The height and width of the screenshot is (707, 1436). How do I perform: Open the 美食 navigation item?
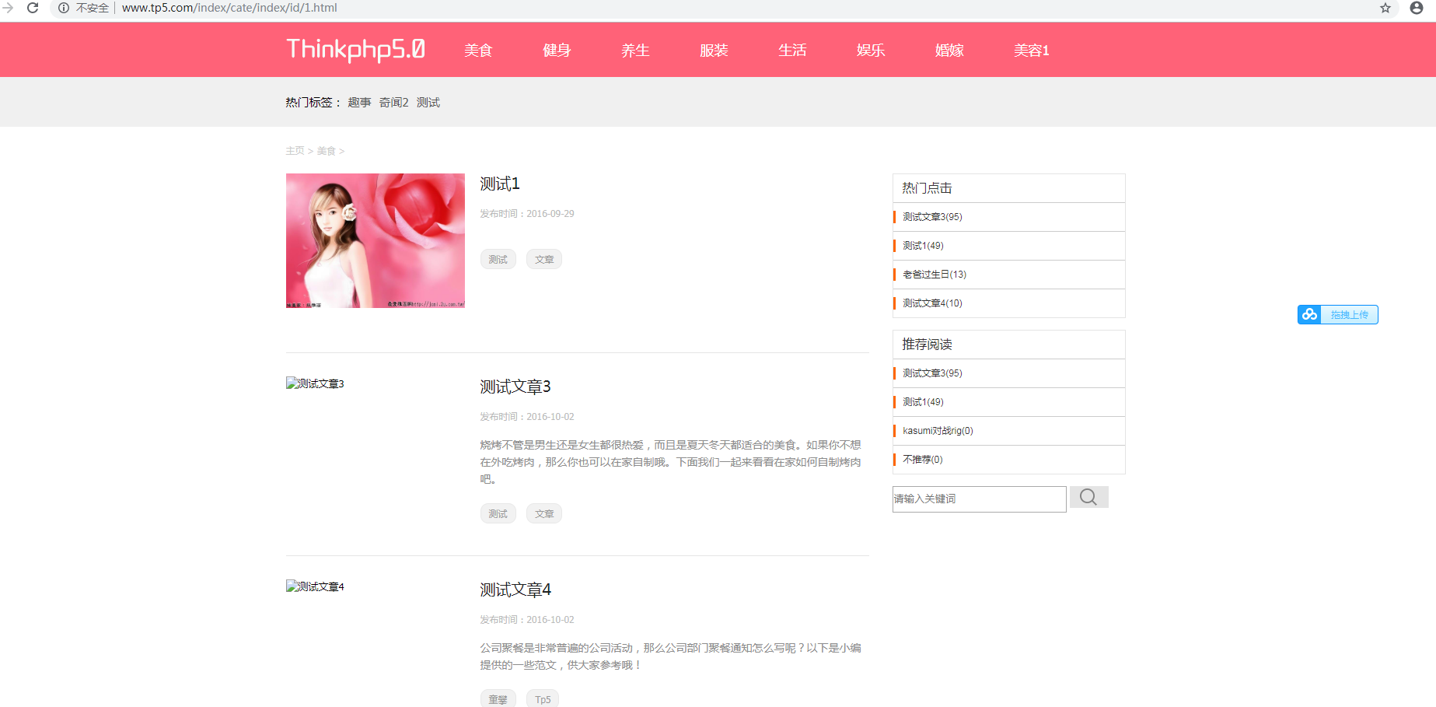coord(478,50)
